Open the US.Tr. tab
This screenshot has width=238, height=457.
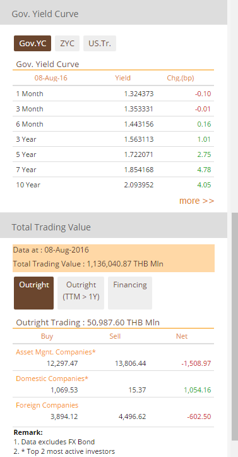click(100, 44)
